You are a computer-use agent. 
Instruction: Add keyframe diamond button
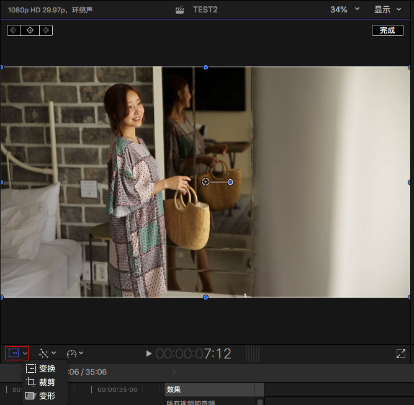point(30,30)
